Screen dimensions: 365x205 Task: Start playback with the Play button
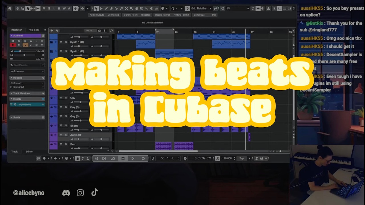pos(133,158)
